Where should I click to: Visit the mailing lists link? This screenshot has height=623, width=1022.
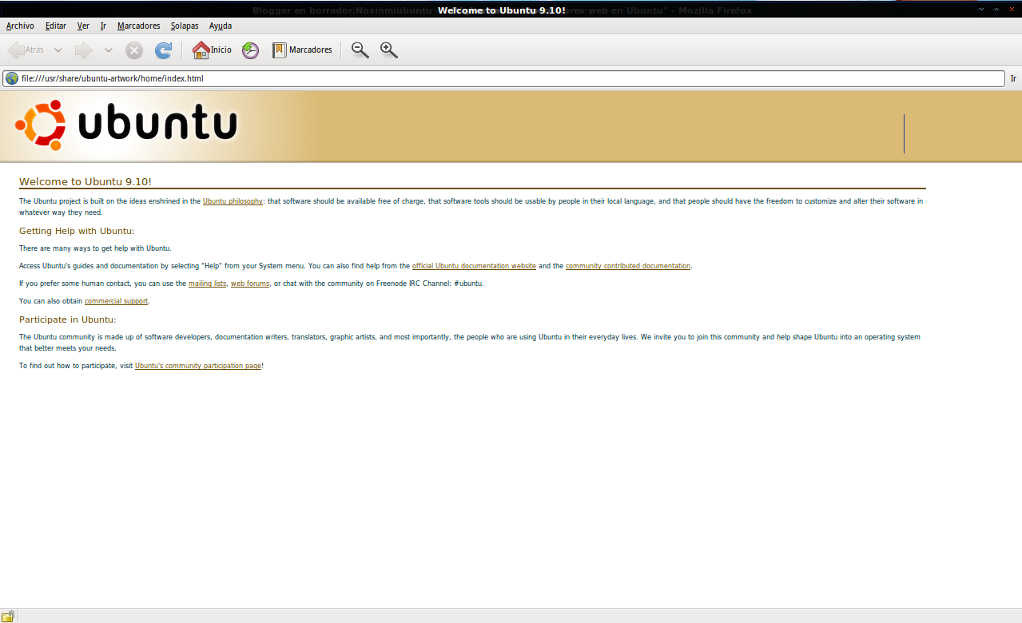[x=207, y=284]
